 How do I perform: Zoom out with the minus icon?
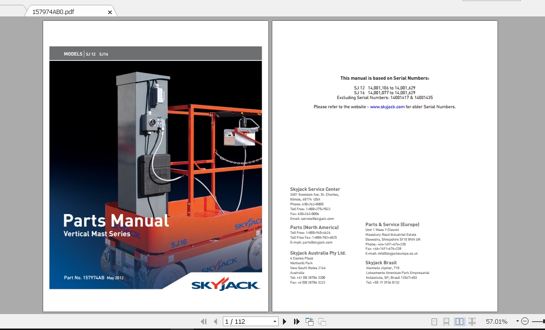(525, 321)
